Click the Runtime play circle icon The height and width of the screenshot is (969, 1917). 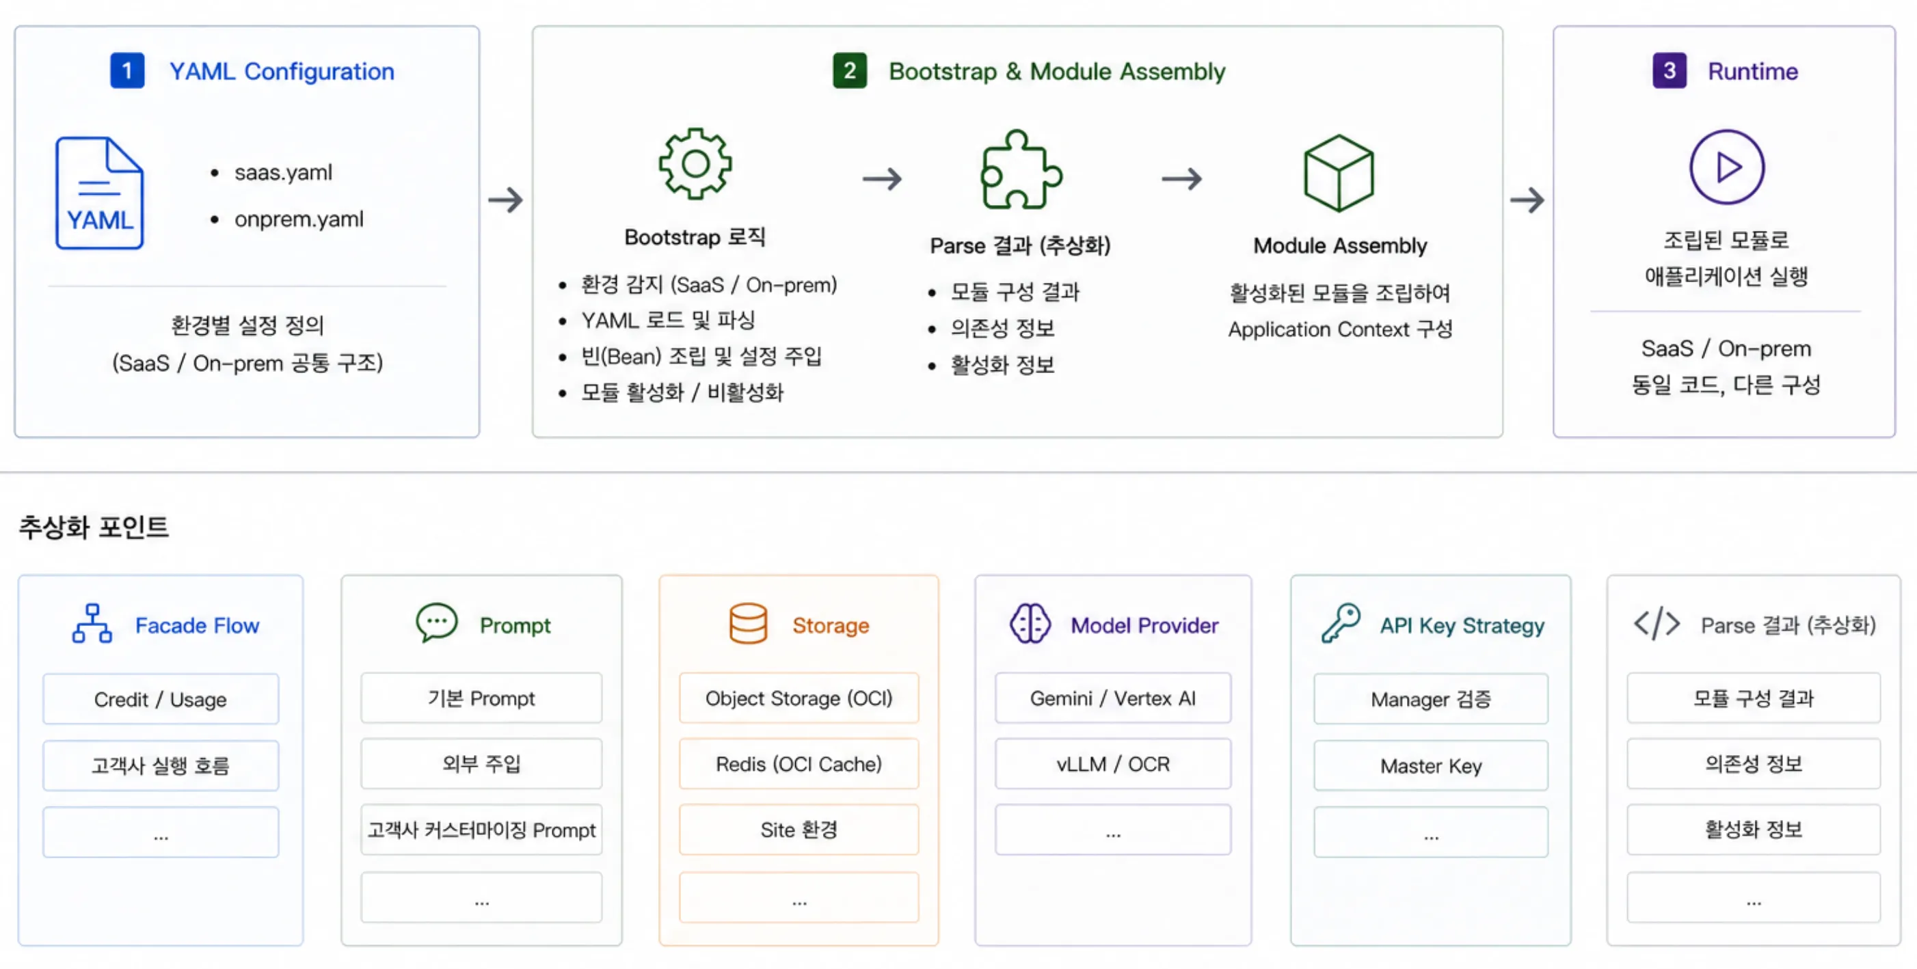coord(1726,167)
